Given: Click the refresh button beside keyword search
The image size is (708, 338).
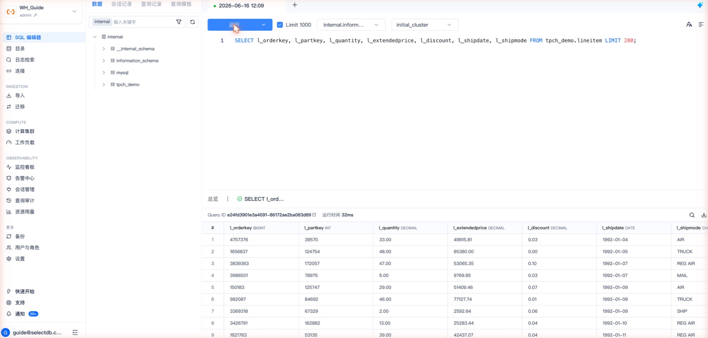Looking at the screenshot, I should [193, 22].
